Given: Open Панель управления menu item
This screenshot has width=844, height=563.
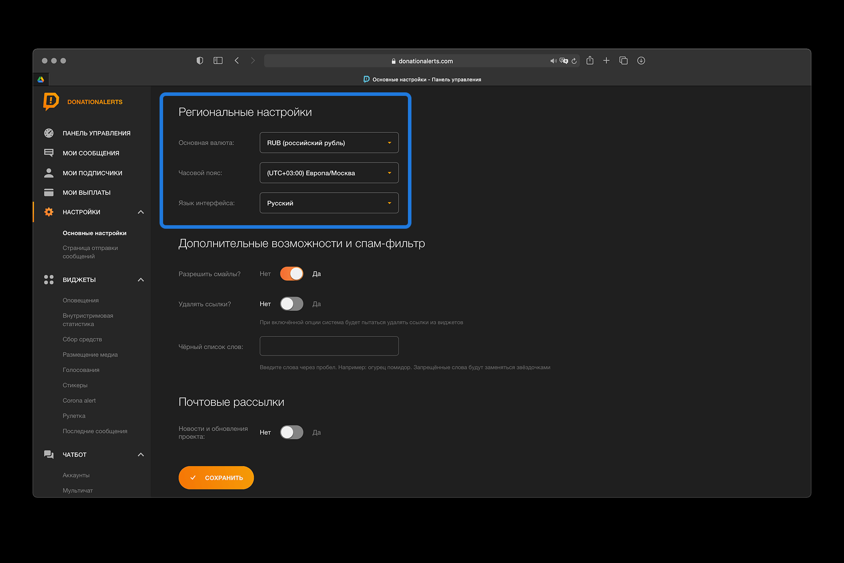Looking at the screenshot, I should 97,133.
